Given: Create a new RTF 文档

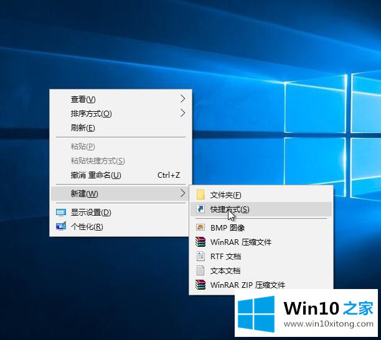Looking at the screenshot, I should tap(261, 256).
